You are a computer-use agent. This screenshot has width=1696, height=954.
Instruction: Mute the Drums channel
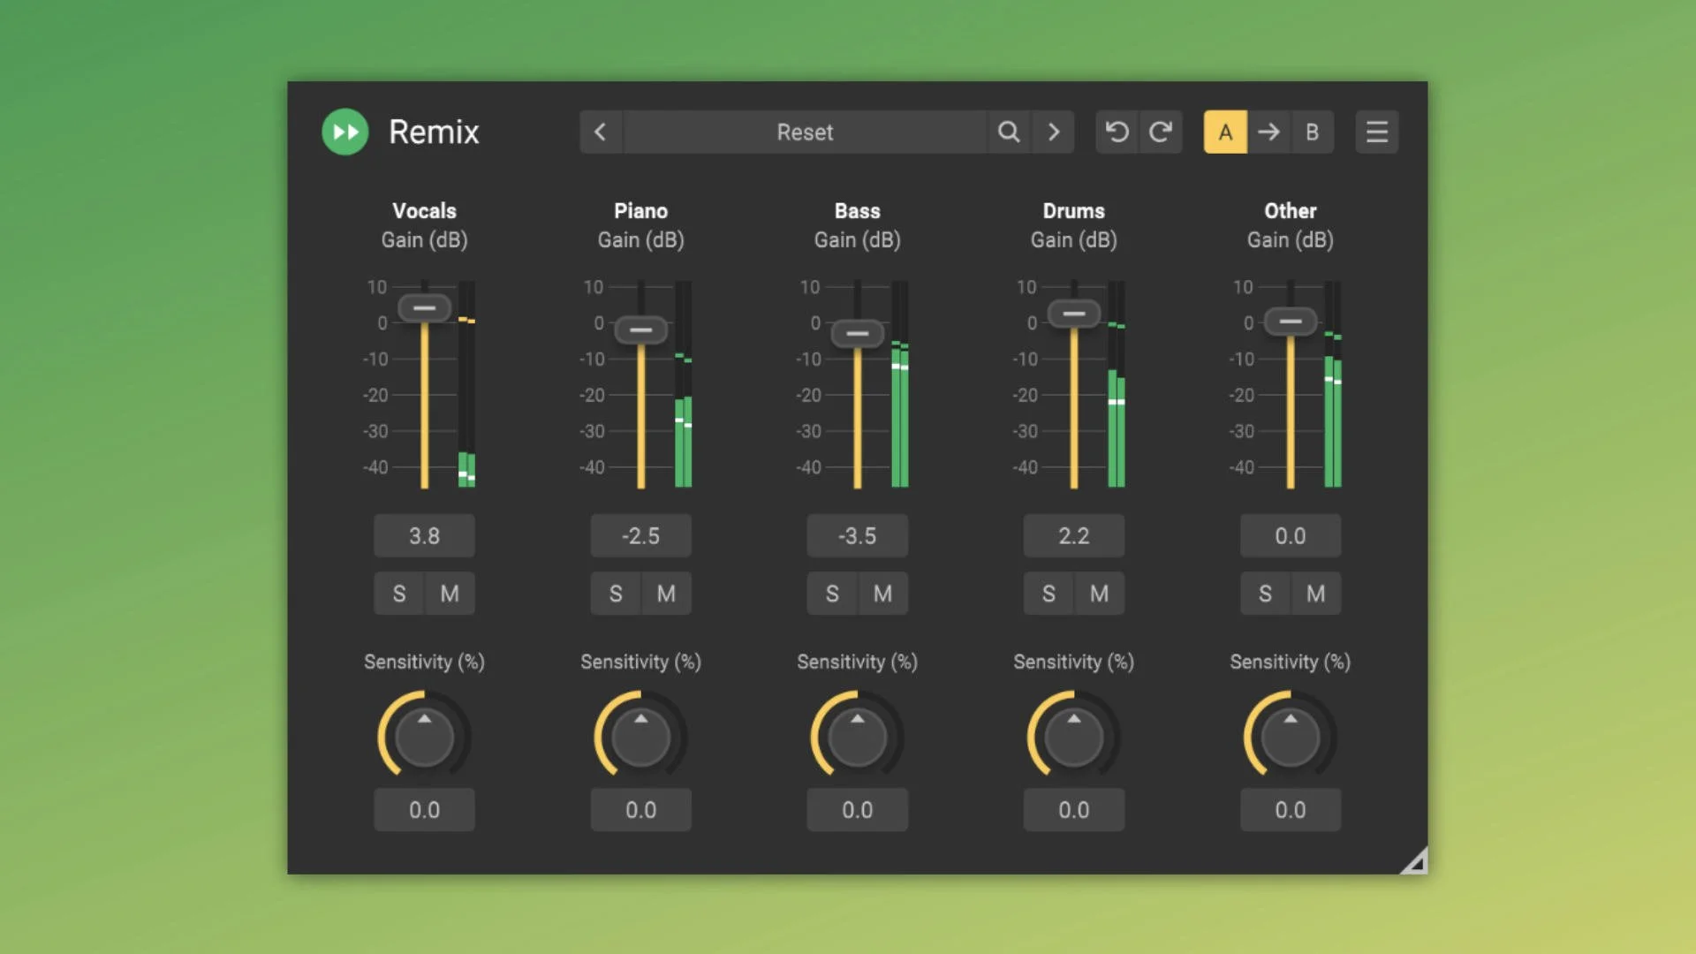point(1098,594)
